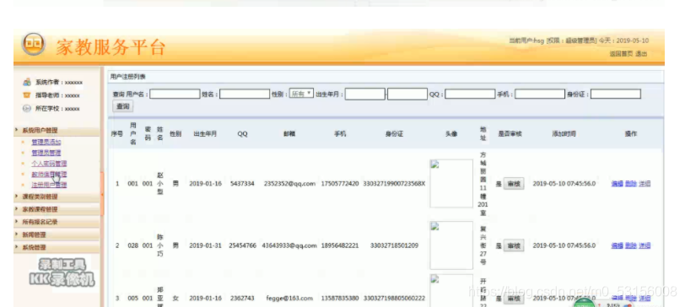Click the 序号 column header
685x307 pixels.
pos(116,134)
